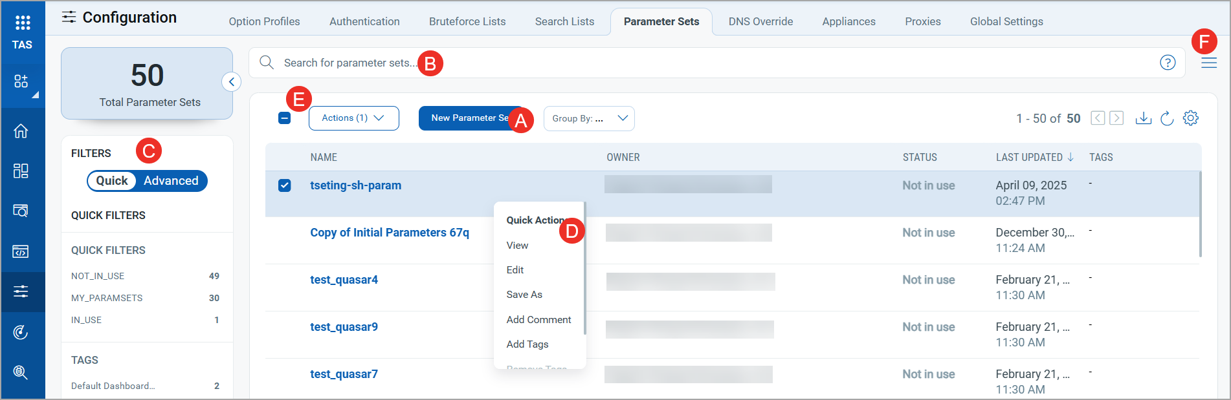Collapse the left filter panel
Image resolution: width=1231 pixels, height=400 pixels.
232,82
